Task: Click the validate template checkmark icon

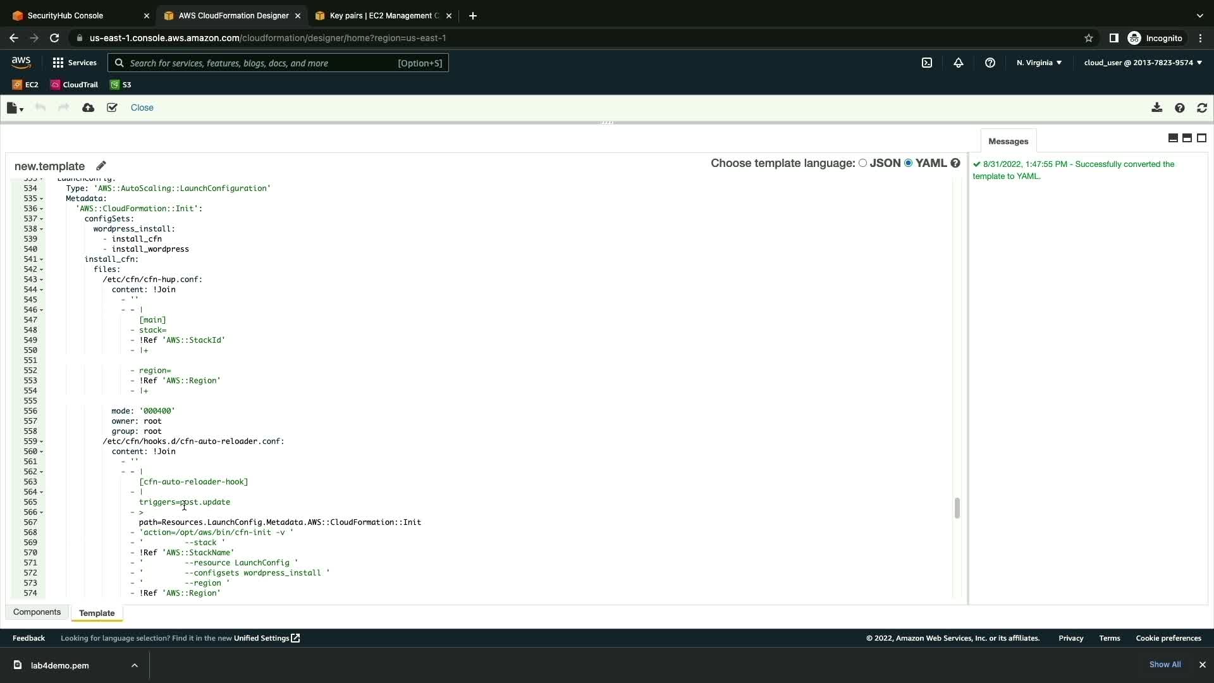Action: tap(112, 108)
